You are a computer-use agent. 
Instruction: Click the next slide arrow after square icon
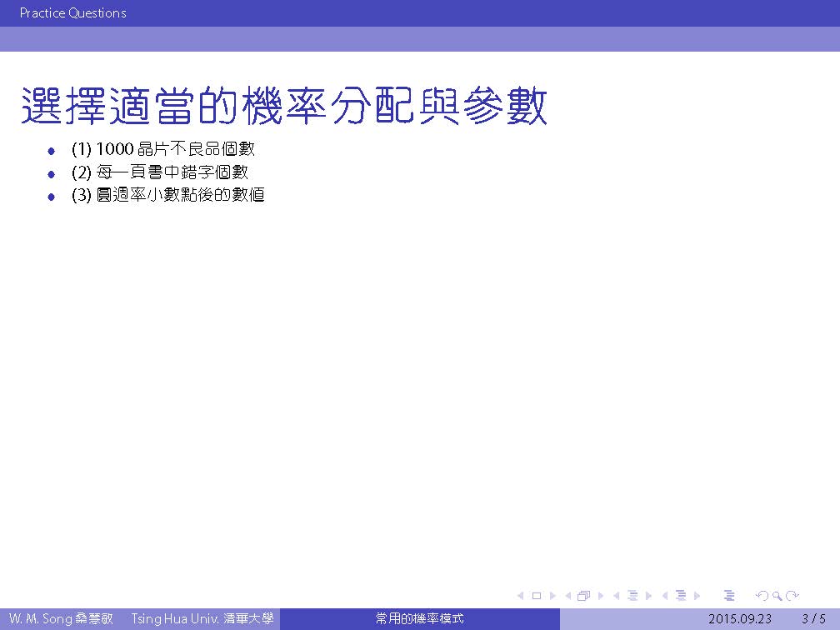(x=552, y=596)
